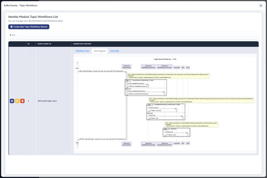267x178 pixels.
Task: Click the '1 item' count text
Action: [x=12, y=35]
